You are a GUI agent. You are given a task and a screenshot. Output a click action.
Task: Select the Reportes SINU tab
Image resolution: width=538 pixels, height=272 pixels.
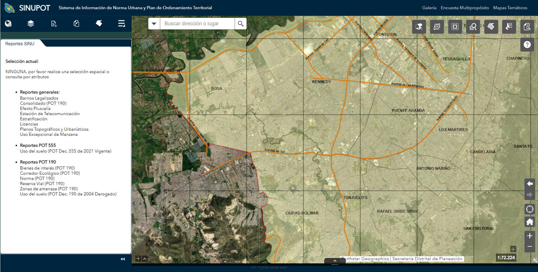[20, 44]
